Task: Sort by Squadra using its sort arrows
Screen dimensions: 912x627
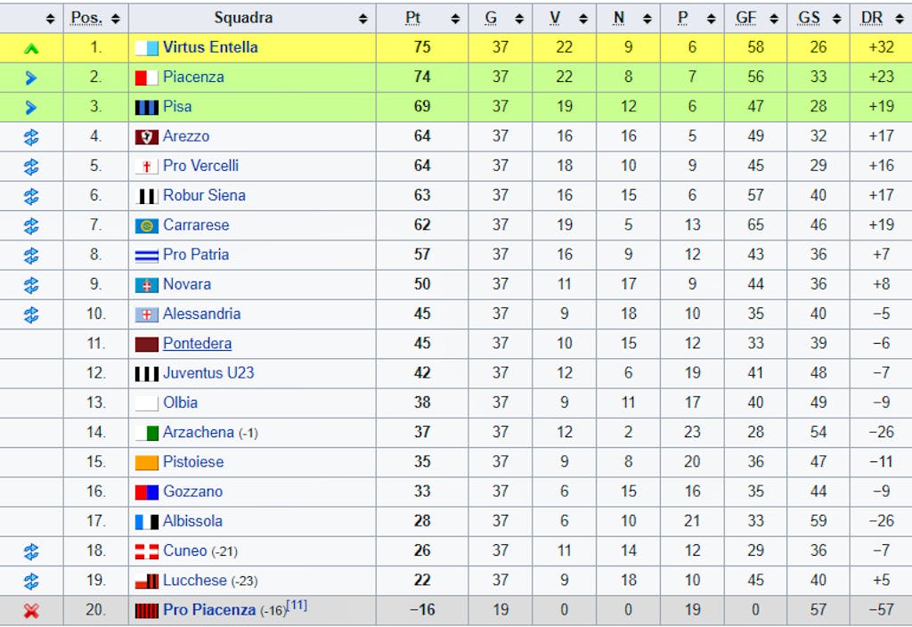Action: pos(363,19)
